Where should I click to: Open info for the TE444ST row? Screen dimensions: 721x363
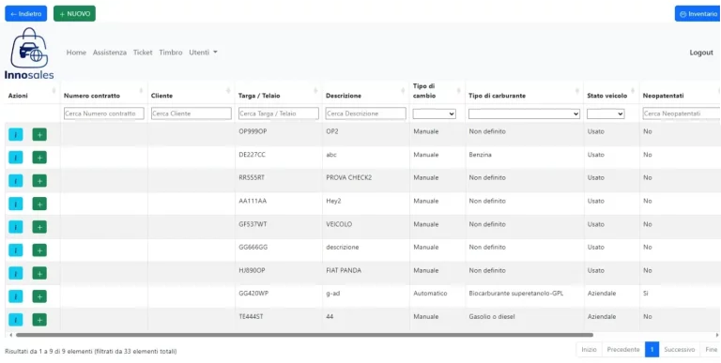[x=16, y=319]
